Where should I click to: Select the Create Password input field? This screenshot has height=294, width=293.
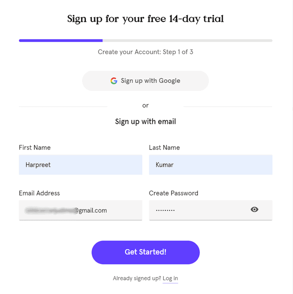coord(211,210)
